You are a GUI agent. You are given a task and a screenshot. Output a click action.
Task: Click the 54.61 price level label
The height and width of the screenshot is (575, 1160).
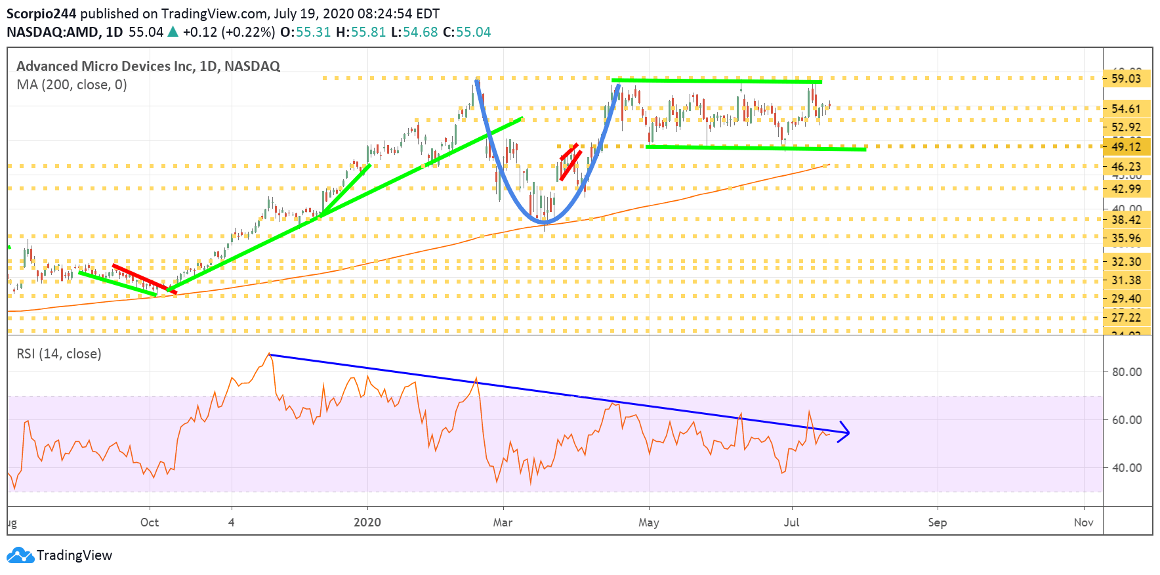click(1127, 109)
